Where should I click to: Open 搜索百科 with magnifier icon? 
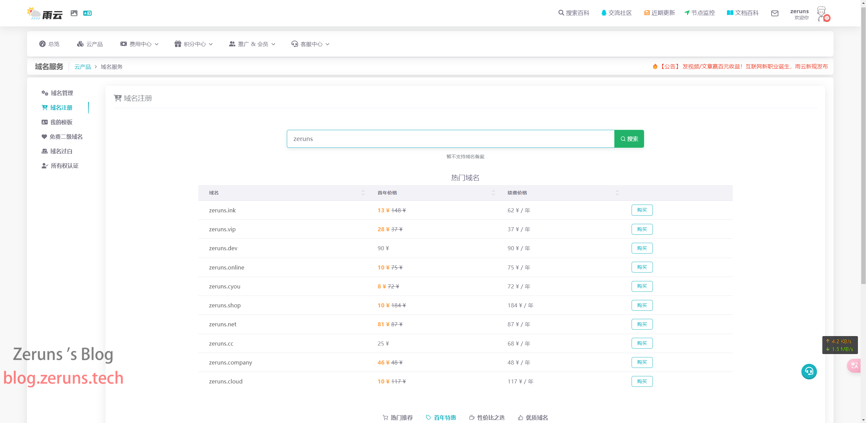coord(574,13)
